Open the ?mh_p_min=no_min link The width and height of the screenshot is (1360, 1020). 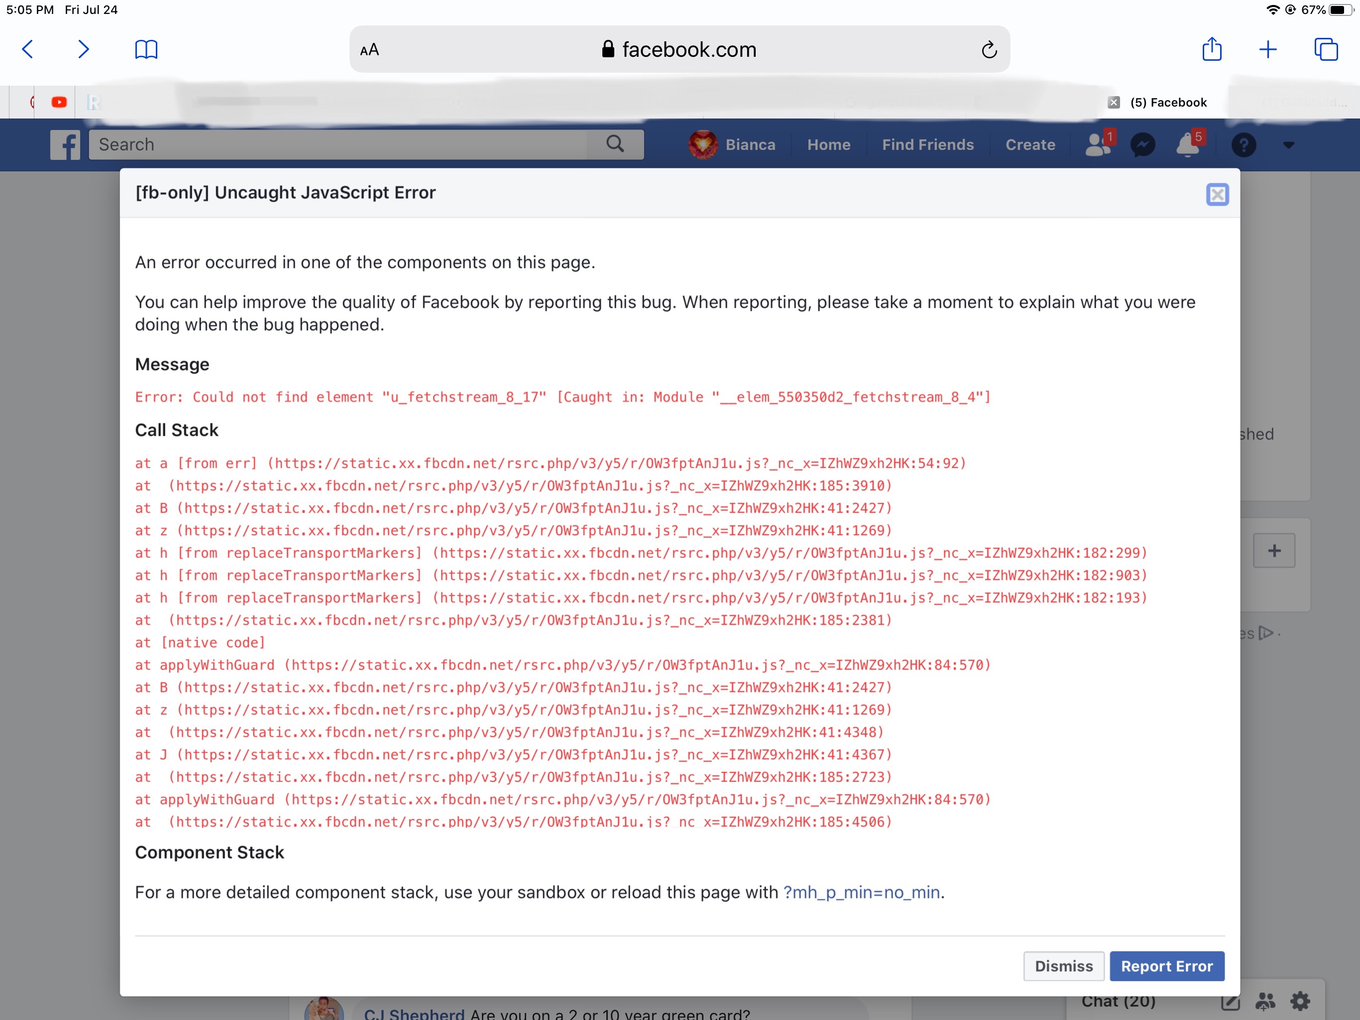[x=861, y=892]
